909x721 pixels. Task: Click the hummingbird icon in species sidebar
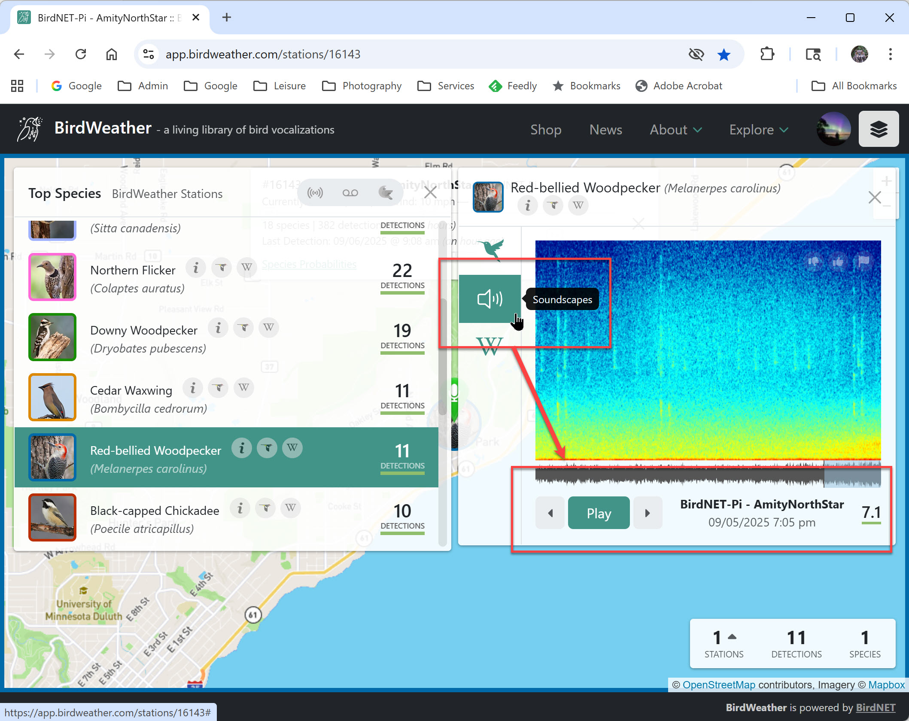[x=490, y=249]
